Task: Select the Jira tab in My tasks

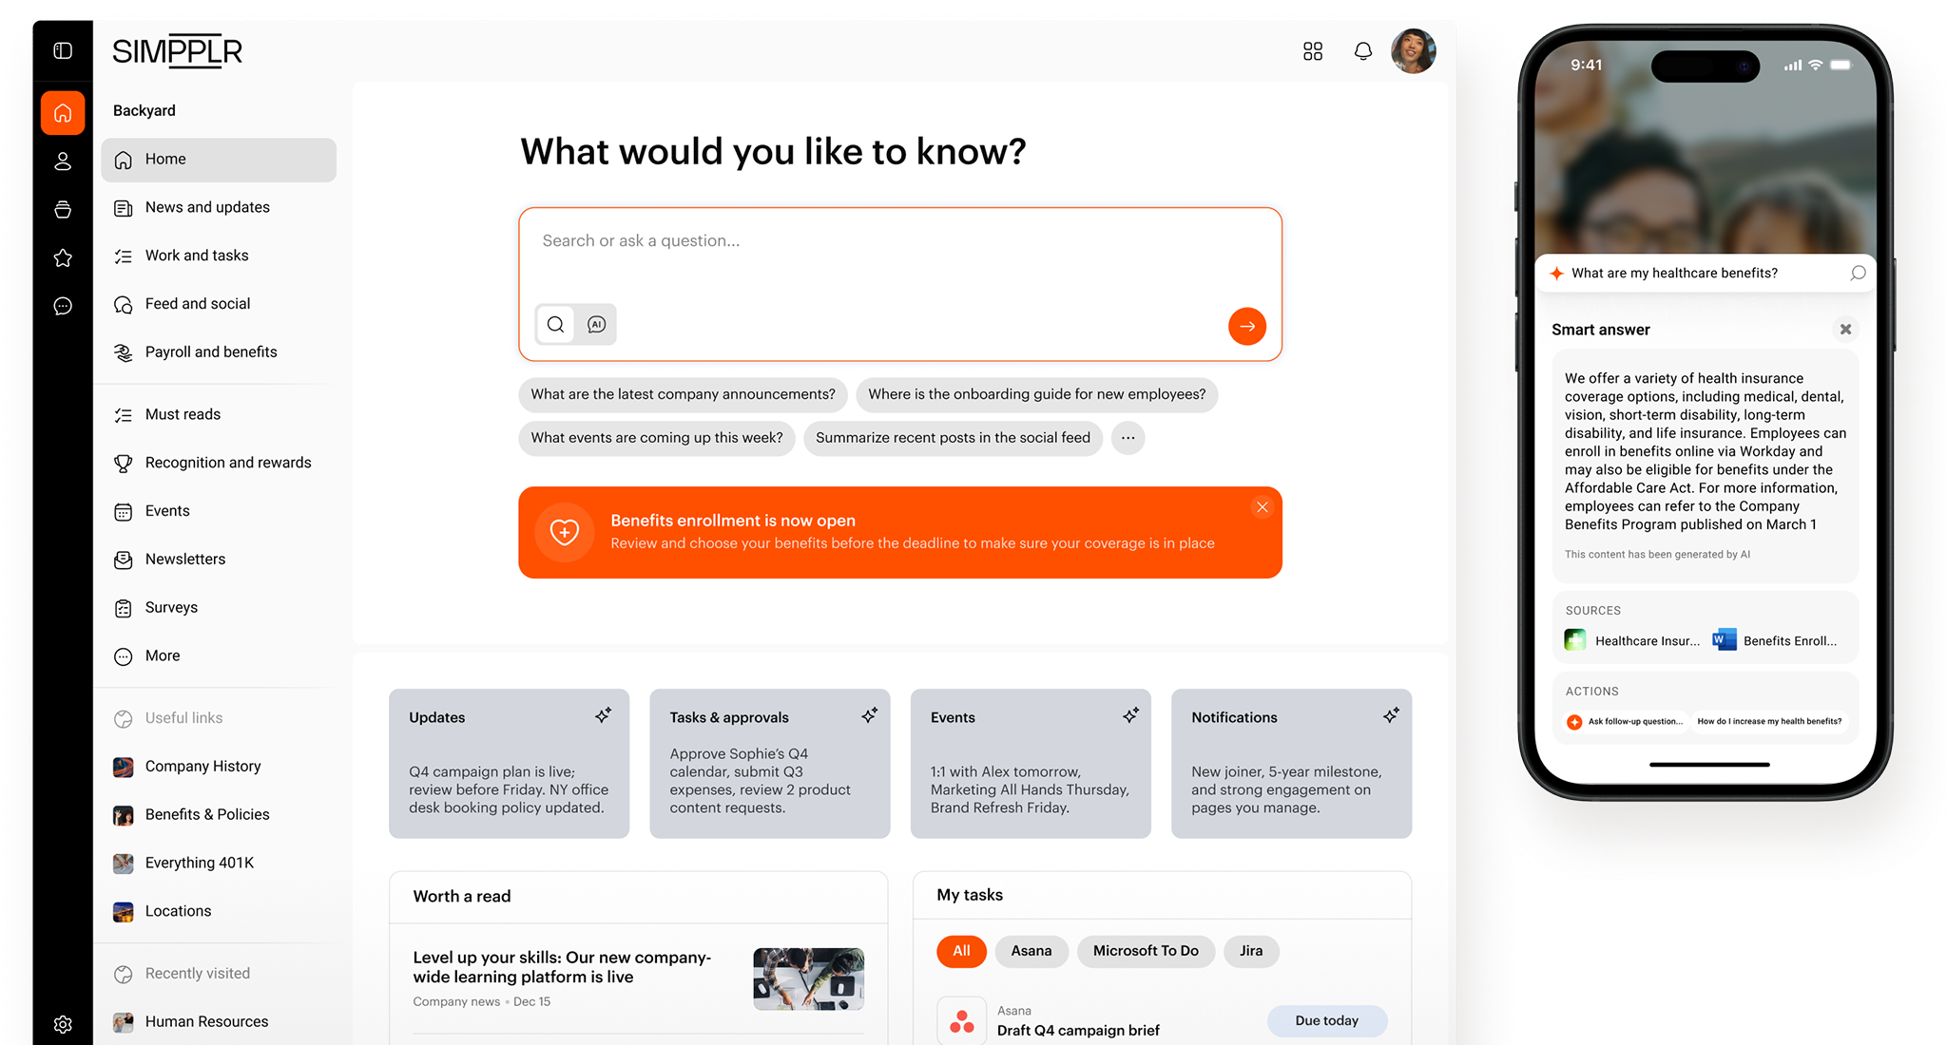Action: 1251,951
